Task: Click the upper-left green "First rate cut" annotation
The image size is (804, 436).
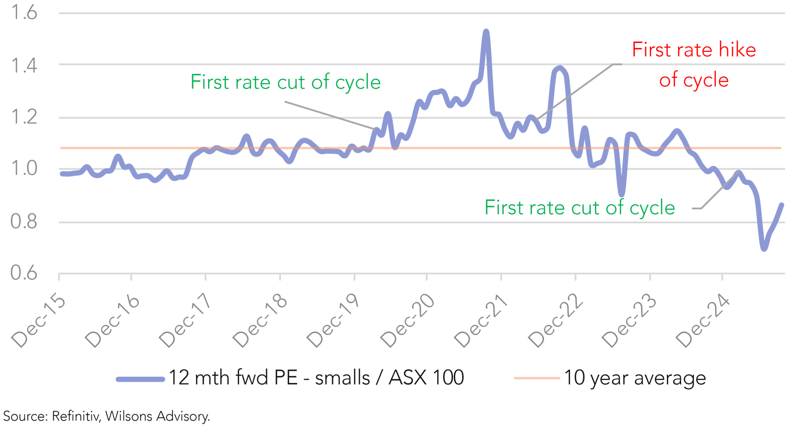Action: point(285,82)
